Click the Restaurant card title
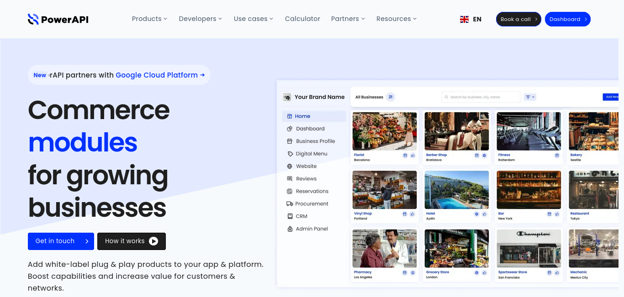 pyautogui.click(x=580, y=214)
